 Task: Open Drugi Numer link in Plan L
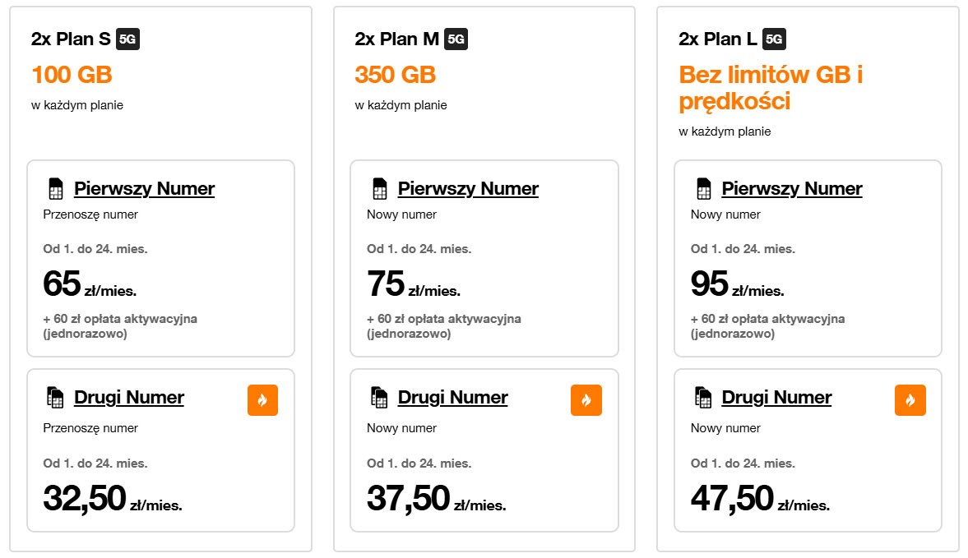[x=777, y=398]
